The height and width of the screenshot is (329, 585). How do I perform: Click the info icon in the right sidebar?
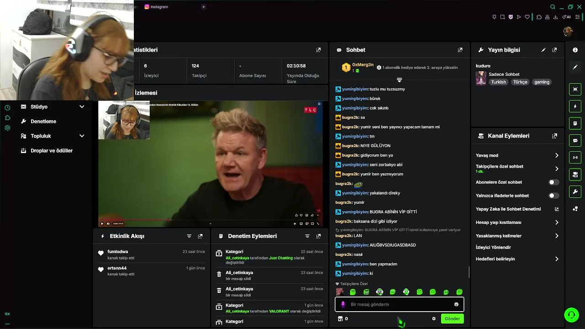(575, 50)
